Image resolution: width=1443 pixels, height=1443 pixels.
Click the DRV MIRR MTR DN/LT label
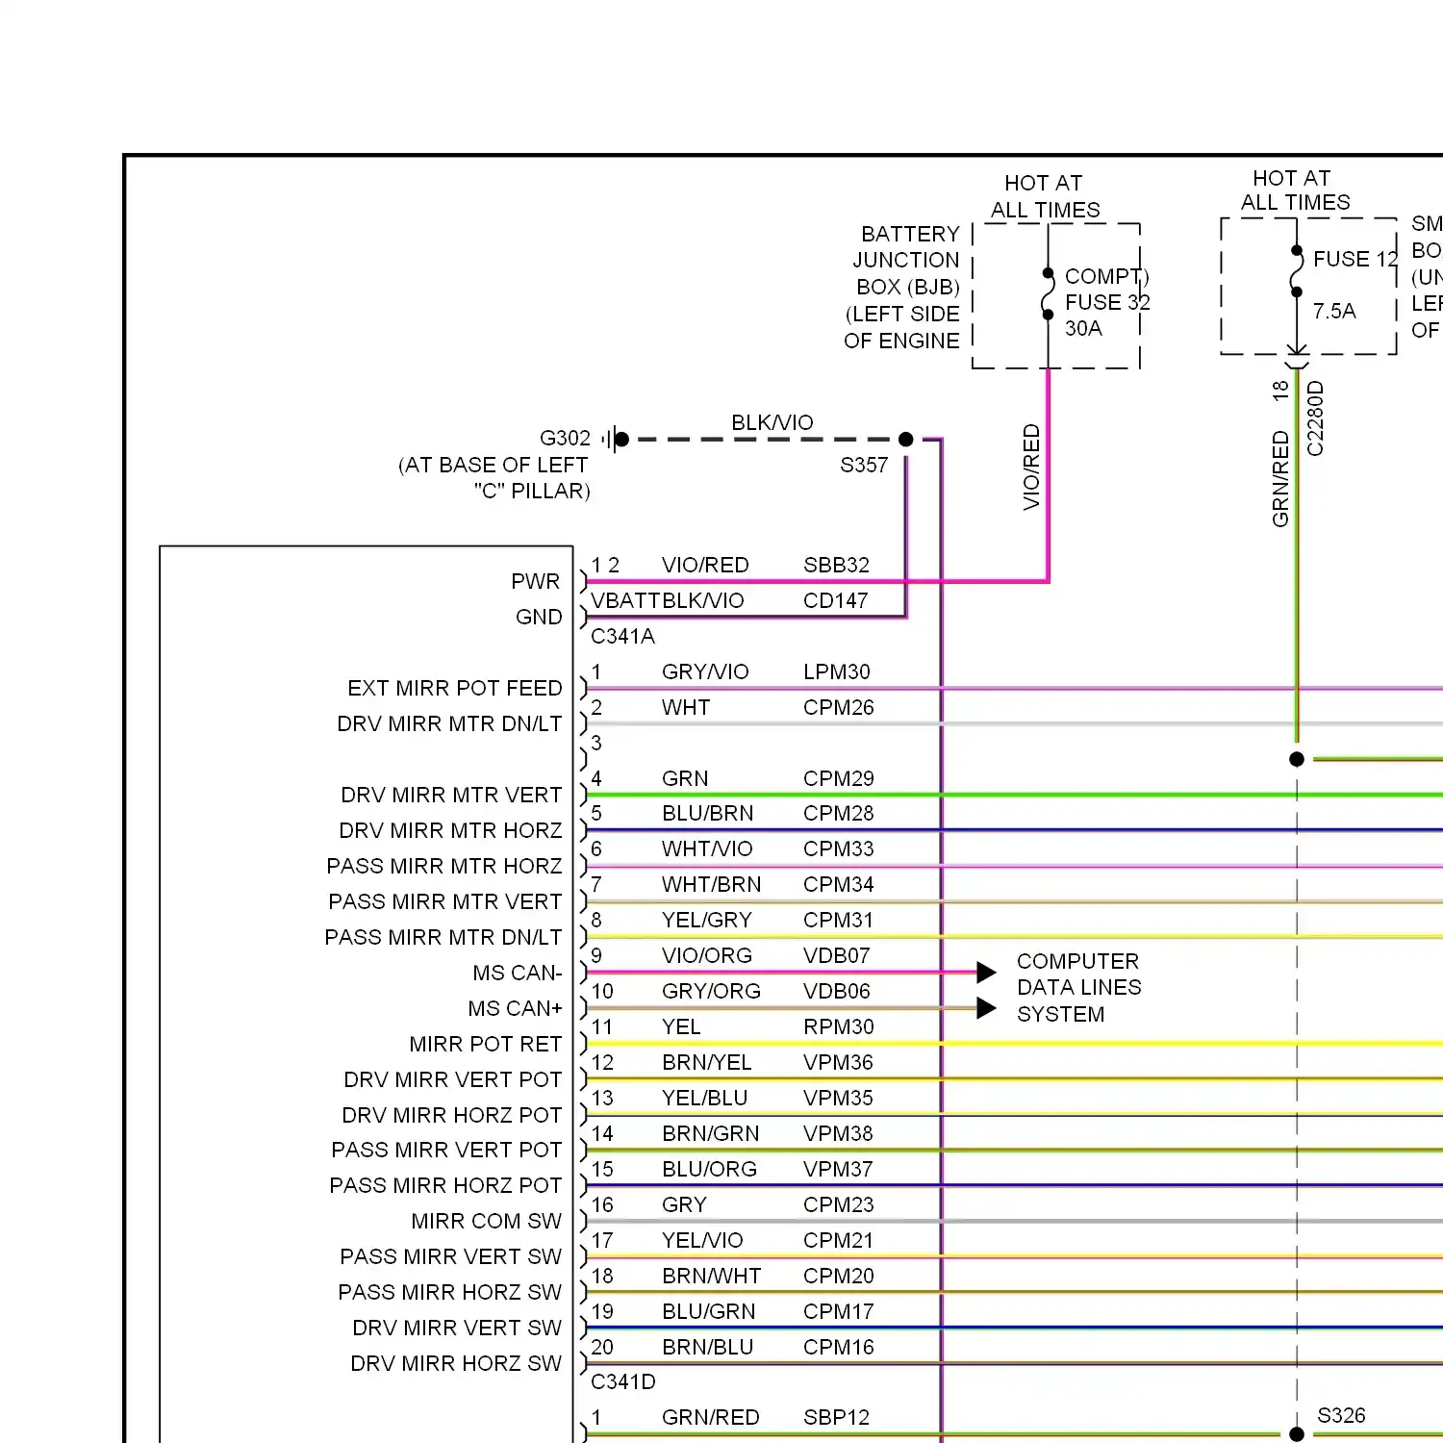click(449, 723)
